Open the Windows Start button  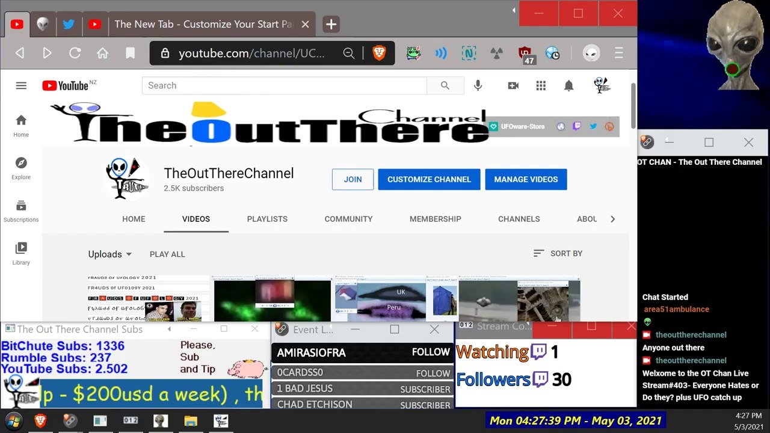[x=13, y=420]
